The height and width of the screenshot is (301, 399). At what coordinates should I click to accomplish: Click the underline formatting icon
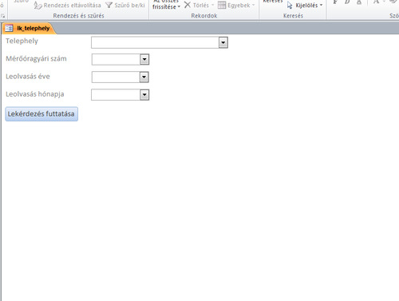click(359, 2)
